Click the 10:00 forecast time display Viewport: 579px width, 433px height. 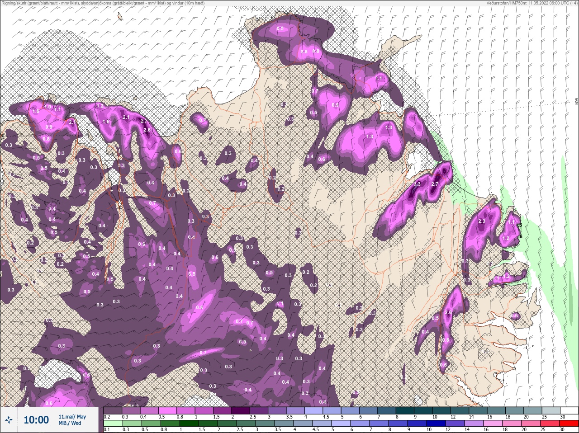pyautogui.click(x=36, y=420)
